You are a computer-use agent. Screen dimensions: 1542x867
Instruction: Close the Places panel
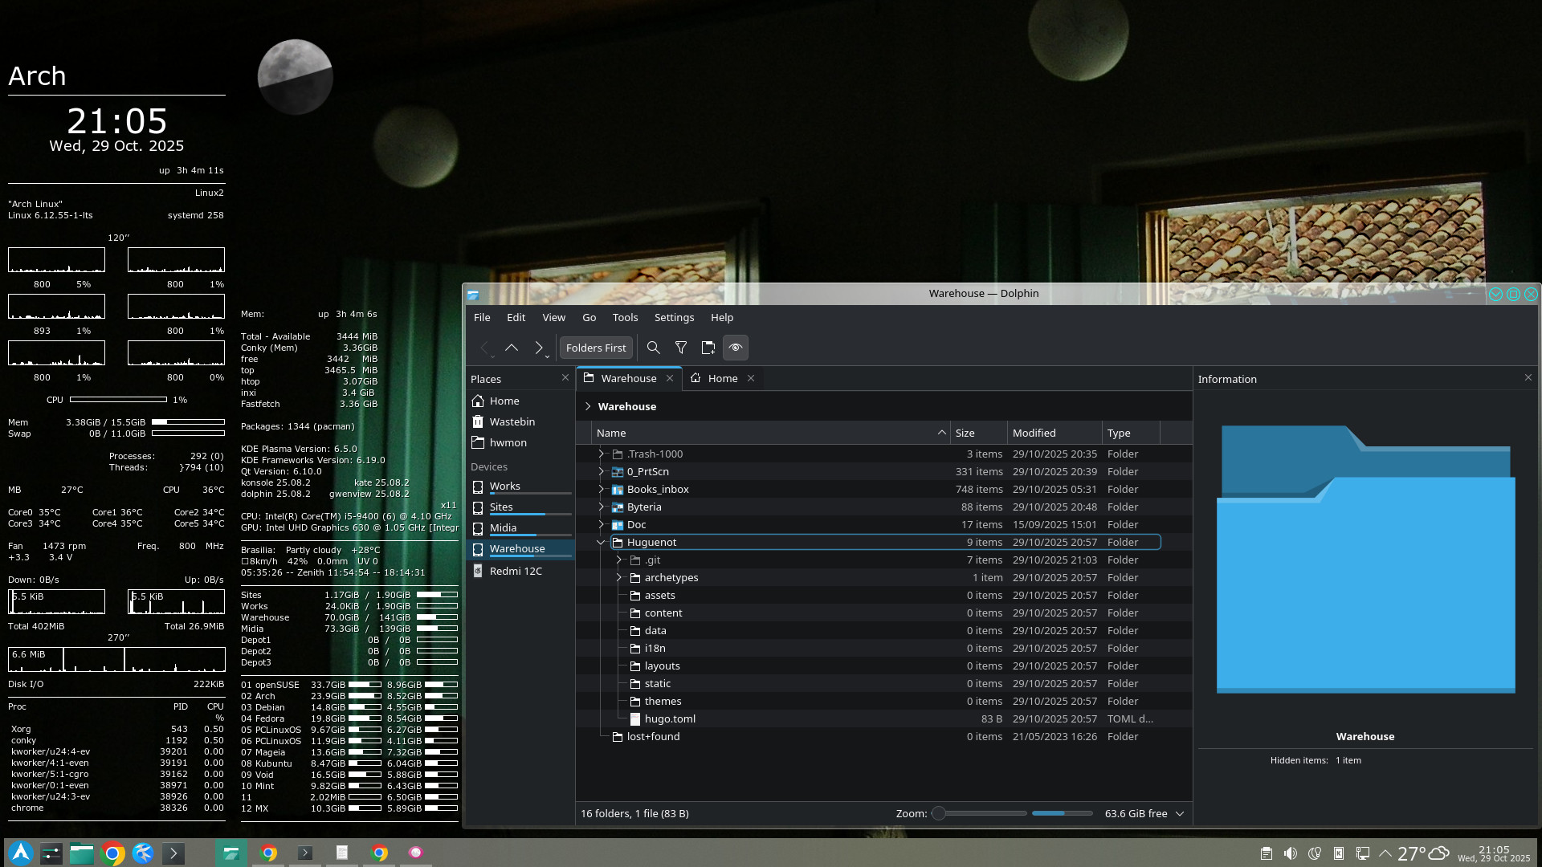click(x=565, y=378)
